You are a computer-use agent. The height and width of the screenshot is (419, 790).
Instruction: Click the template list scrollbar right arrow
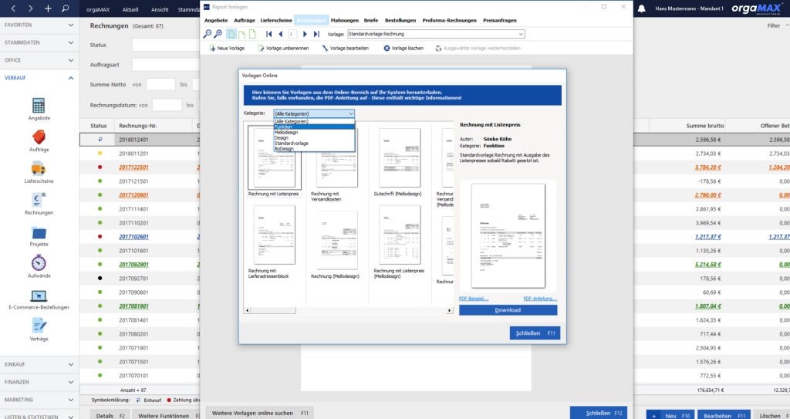pos(450,311)
